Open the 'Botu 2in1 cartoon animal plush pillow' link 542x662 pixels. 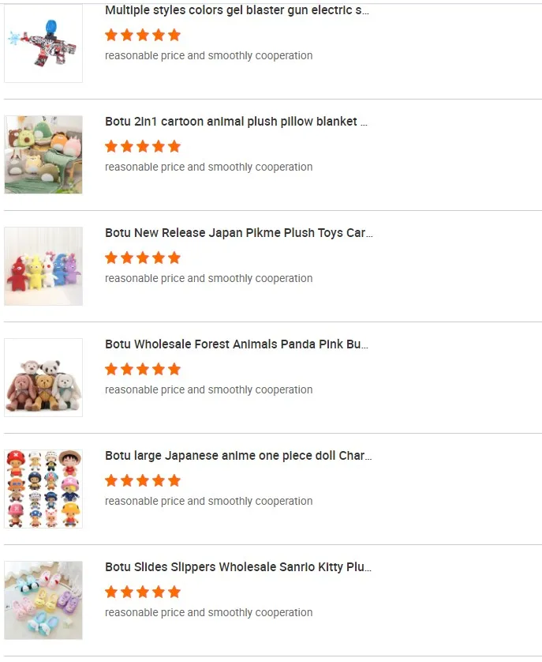coord(237,122)
